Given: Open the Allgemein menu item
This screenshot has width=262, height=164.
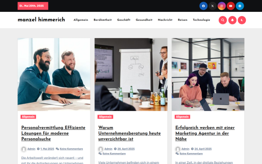Looking at the screenshot, I should [x=81, y=20].
